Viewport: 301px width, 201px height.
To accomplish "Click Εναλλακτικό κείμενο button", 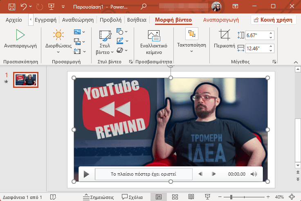I will (154, 42).
